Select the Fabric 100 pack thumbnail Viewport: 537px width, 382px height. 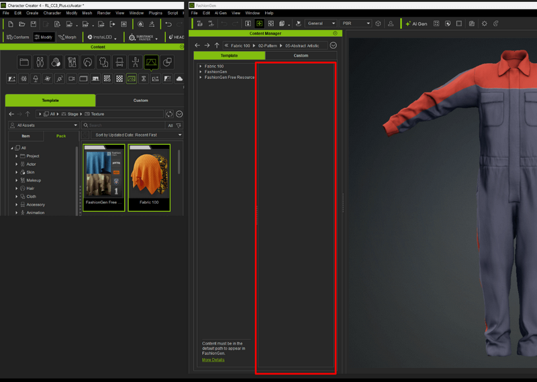[149, 178]
